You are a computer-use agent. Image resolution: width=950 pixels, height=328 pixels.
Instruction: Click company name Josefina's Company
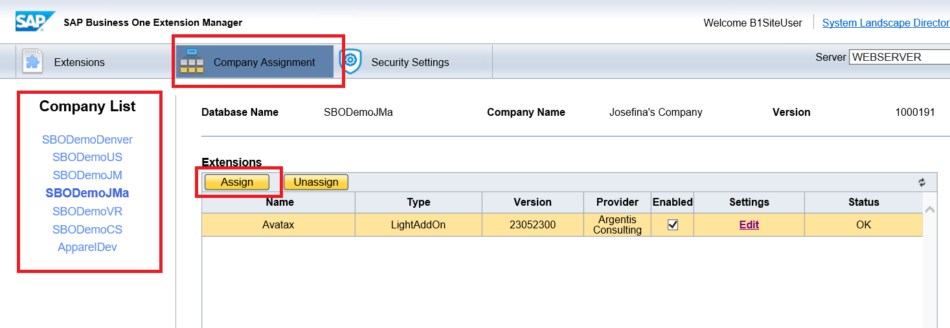point(655,112)
